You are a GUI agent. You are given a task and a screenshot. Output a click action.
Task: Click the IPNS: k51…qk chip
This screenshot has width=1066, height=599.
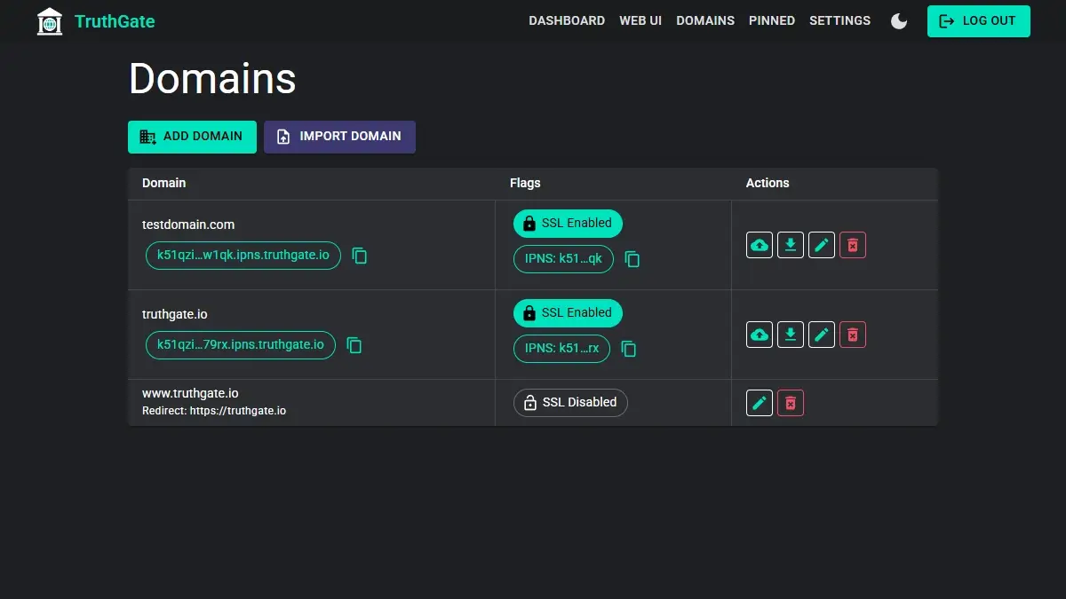click(x=563, y=259)
